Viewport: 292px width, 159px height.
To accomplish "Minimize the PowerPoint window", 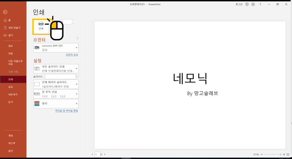I will [269, 4].
